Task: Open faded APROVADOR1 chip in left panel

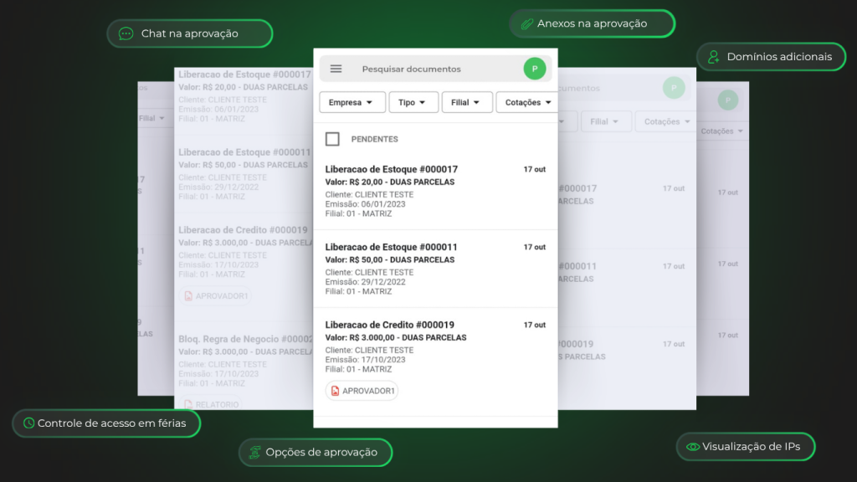Action: [x=215, y=296]
